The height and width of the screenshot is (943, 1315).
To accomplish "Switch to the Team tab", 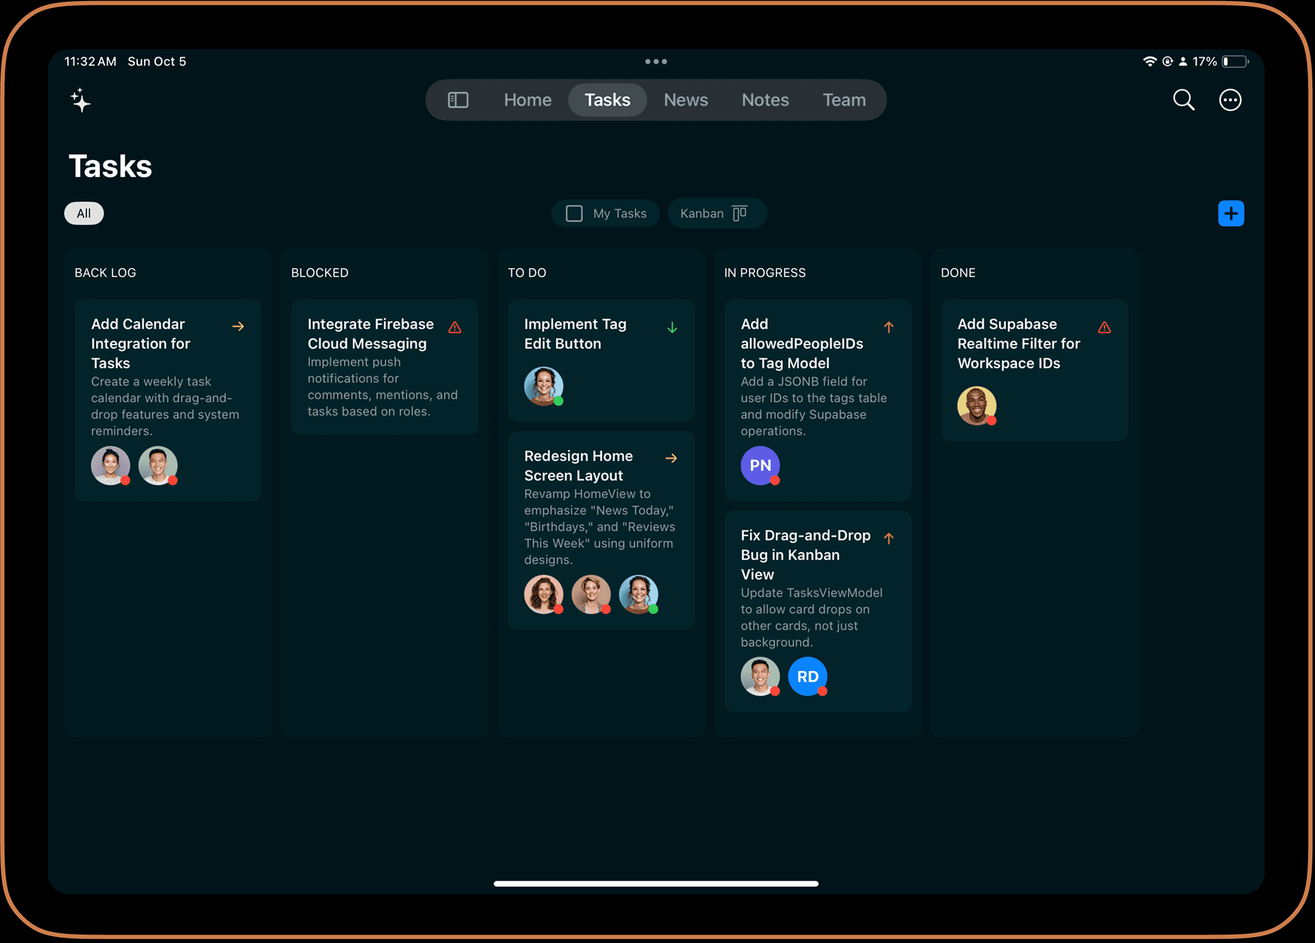I will pyautogui.click(x=843, y=100).
